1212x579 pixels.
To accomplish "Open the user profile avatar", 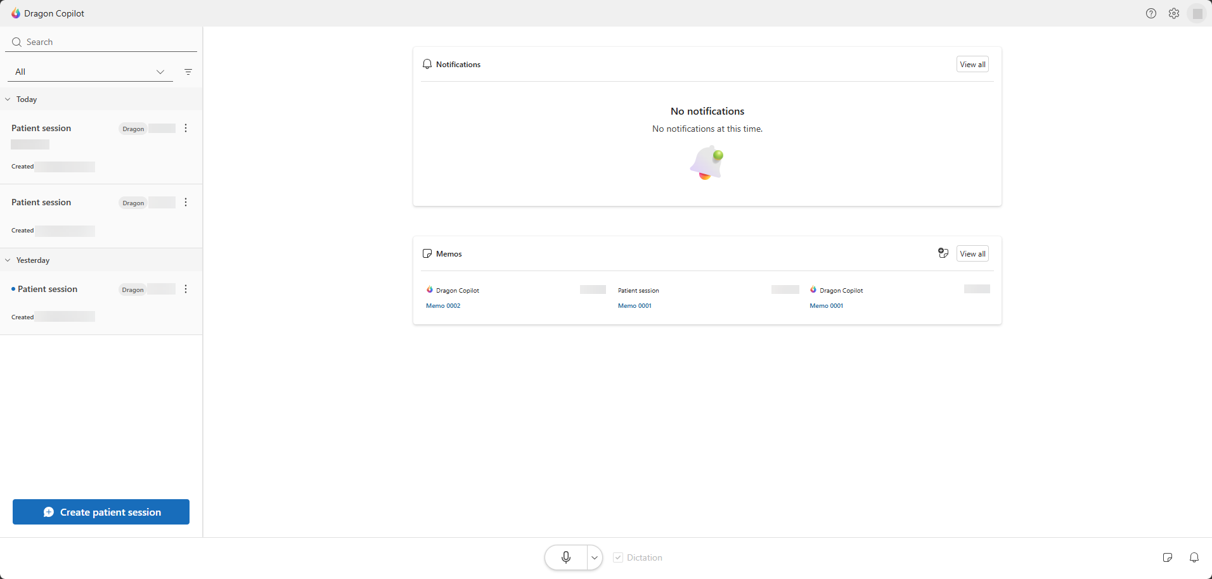I will (1197, 13).
